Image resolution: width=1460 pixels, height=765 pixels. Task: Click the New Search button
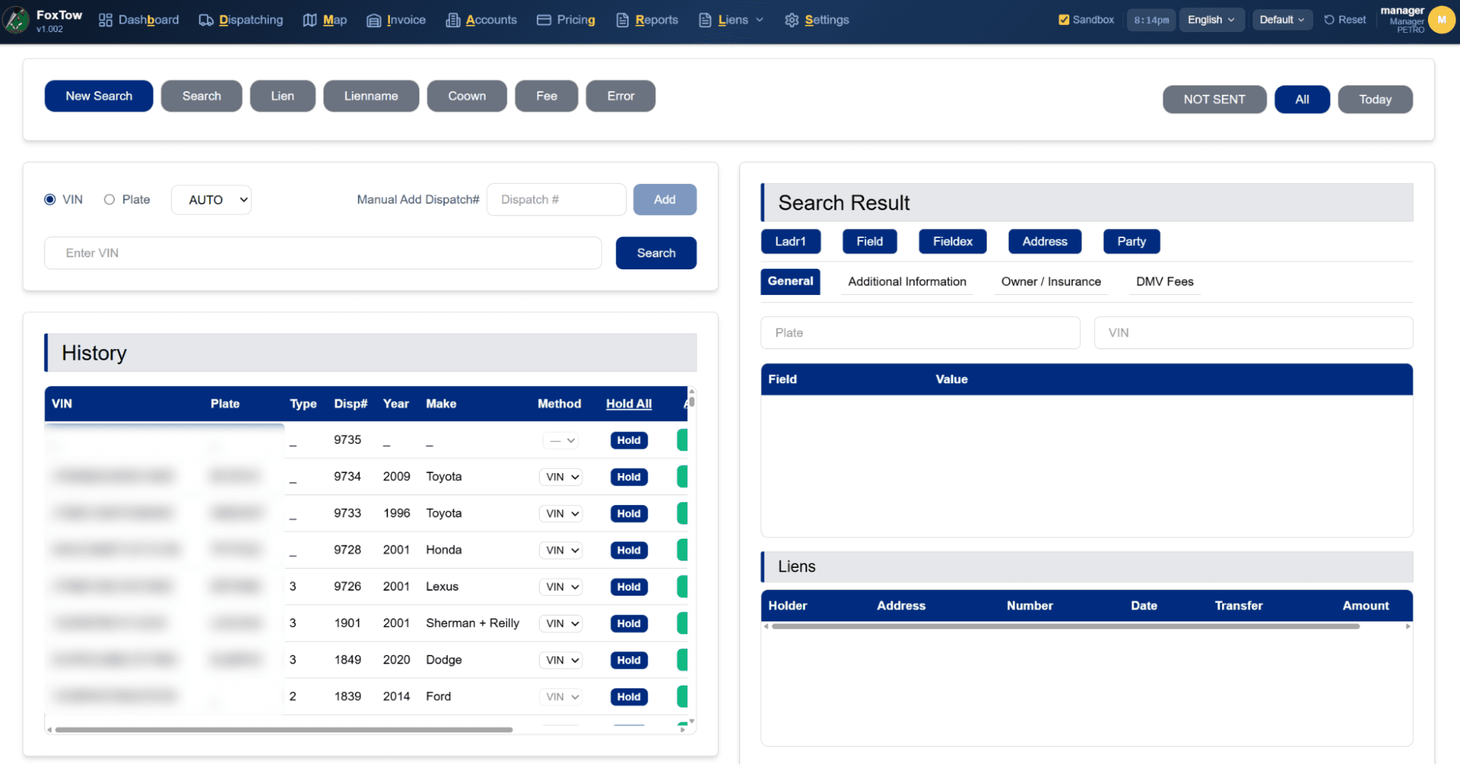pos(99,96)
